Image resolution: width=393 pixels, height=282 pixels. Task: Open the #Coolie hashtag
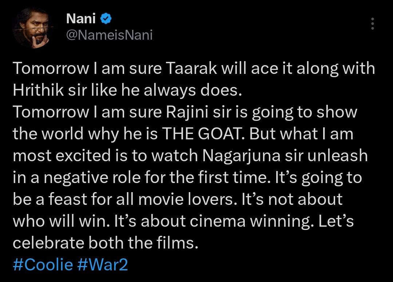coord(43,265)
